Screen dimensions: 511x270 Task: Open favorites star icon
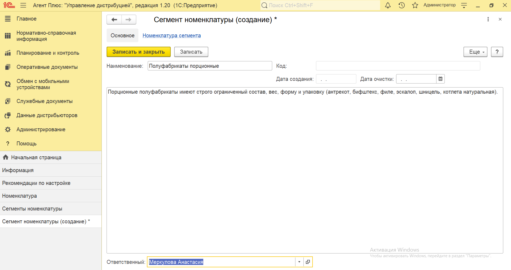[415, 5]
